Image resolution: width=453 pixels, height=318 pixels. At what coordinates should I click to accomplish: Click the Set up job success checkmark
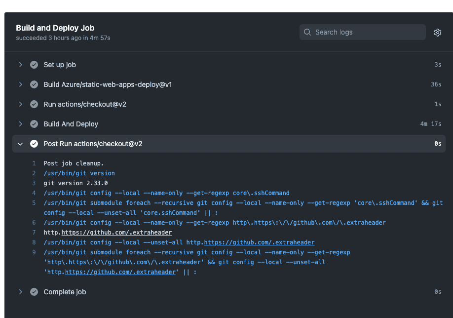click(34, 65)
